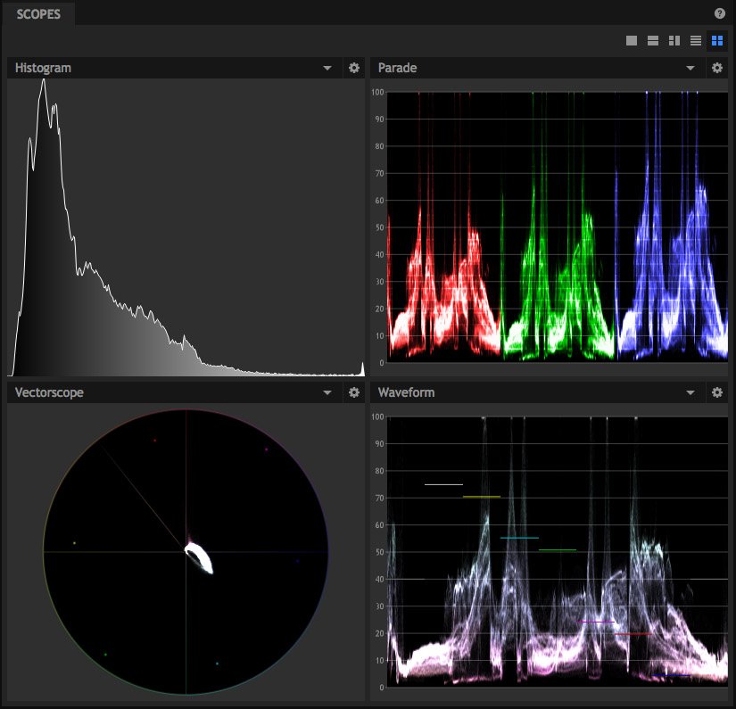Click the white trace at the vectorscope center
The height and width of the screenshot is (709, 736).
point(200,557)
